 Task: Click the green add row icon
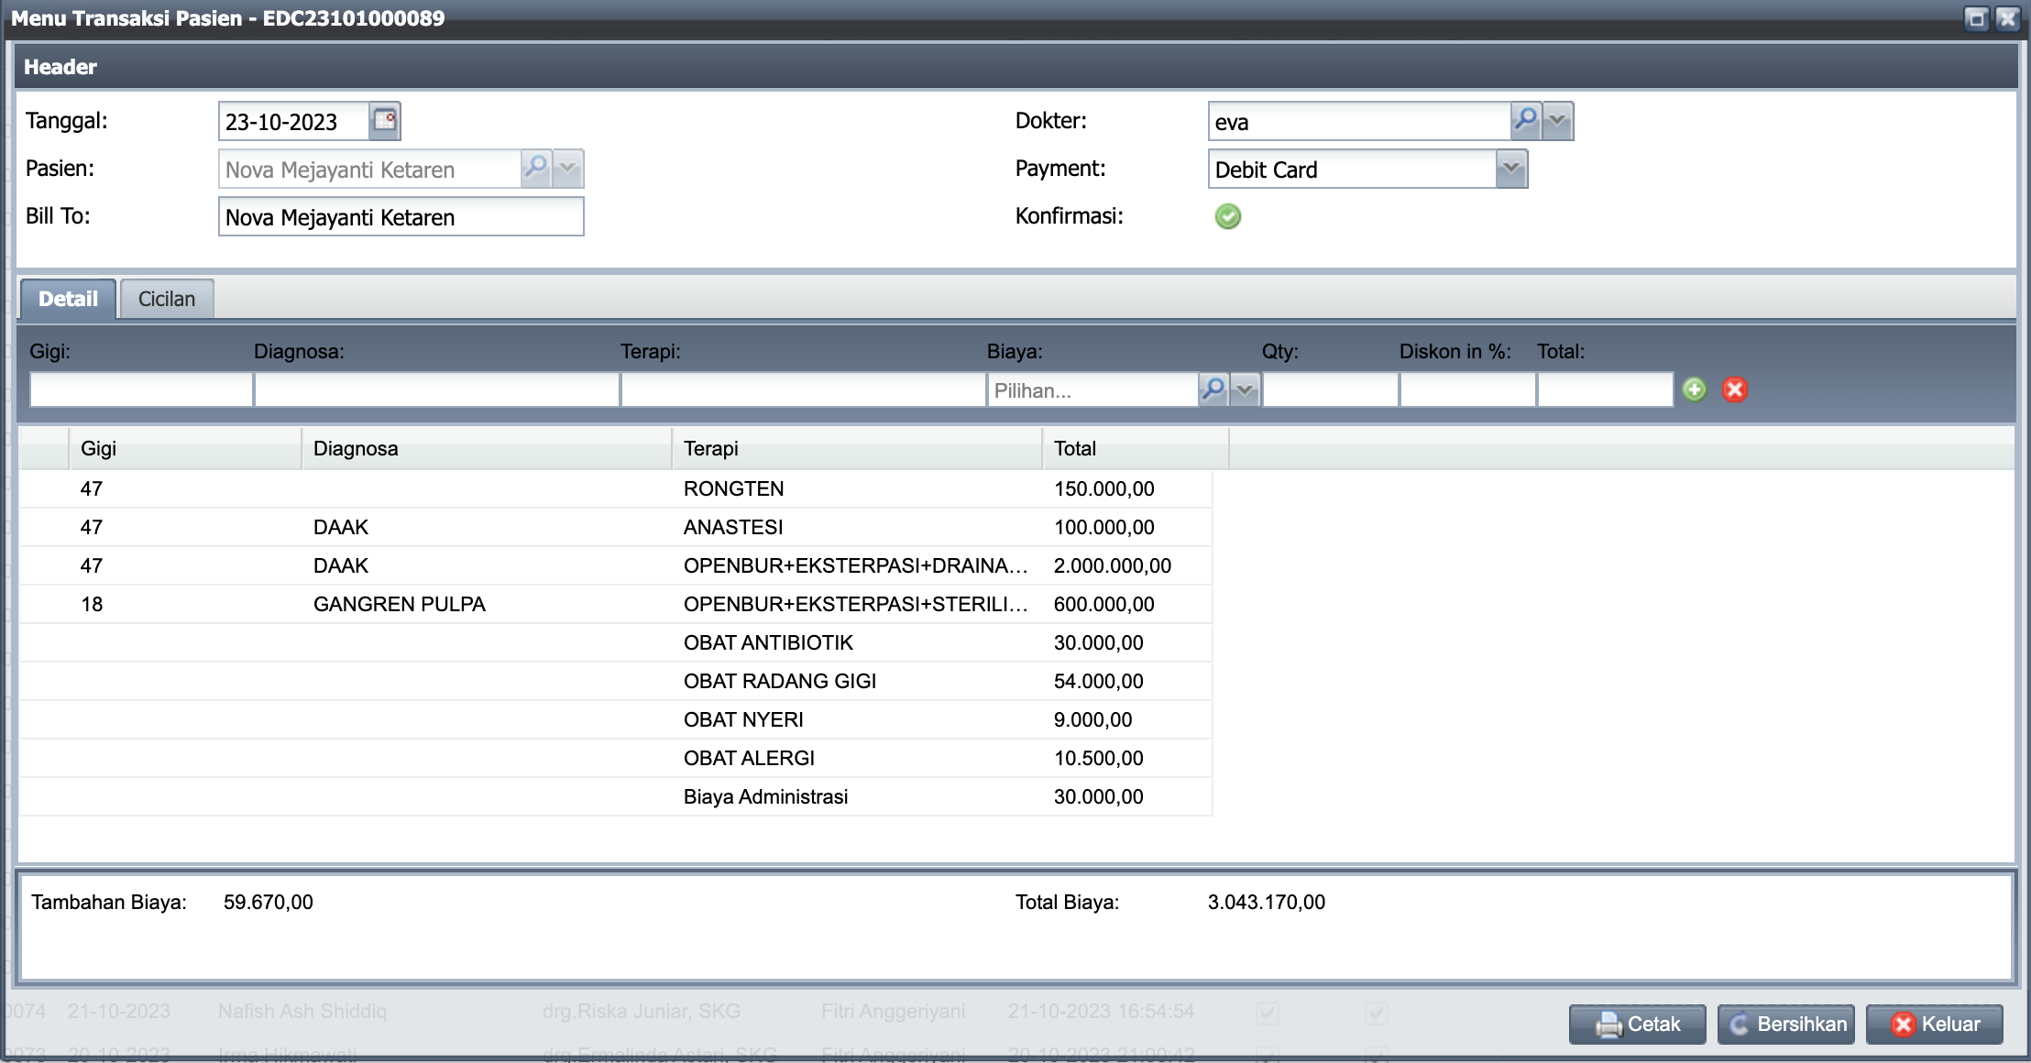(x=1695, y=389)
